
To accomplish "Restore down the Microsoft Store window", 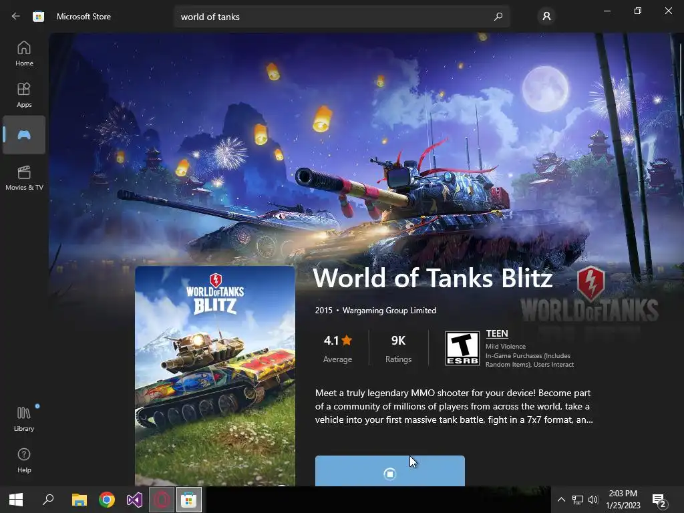I will coord(638,11).
